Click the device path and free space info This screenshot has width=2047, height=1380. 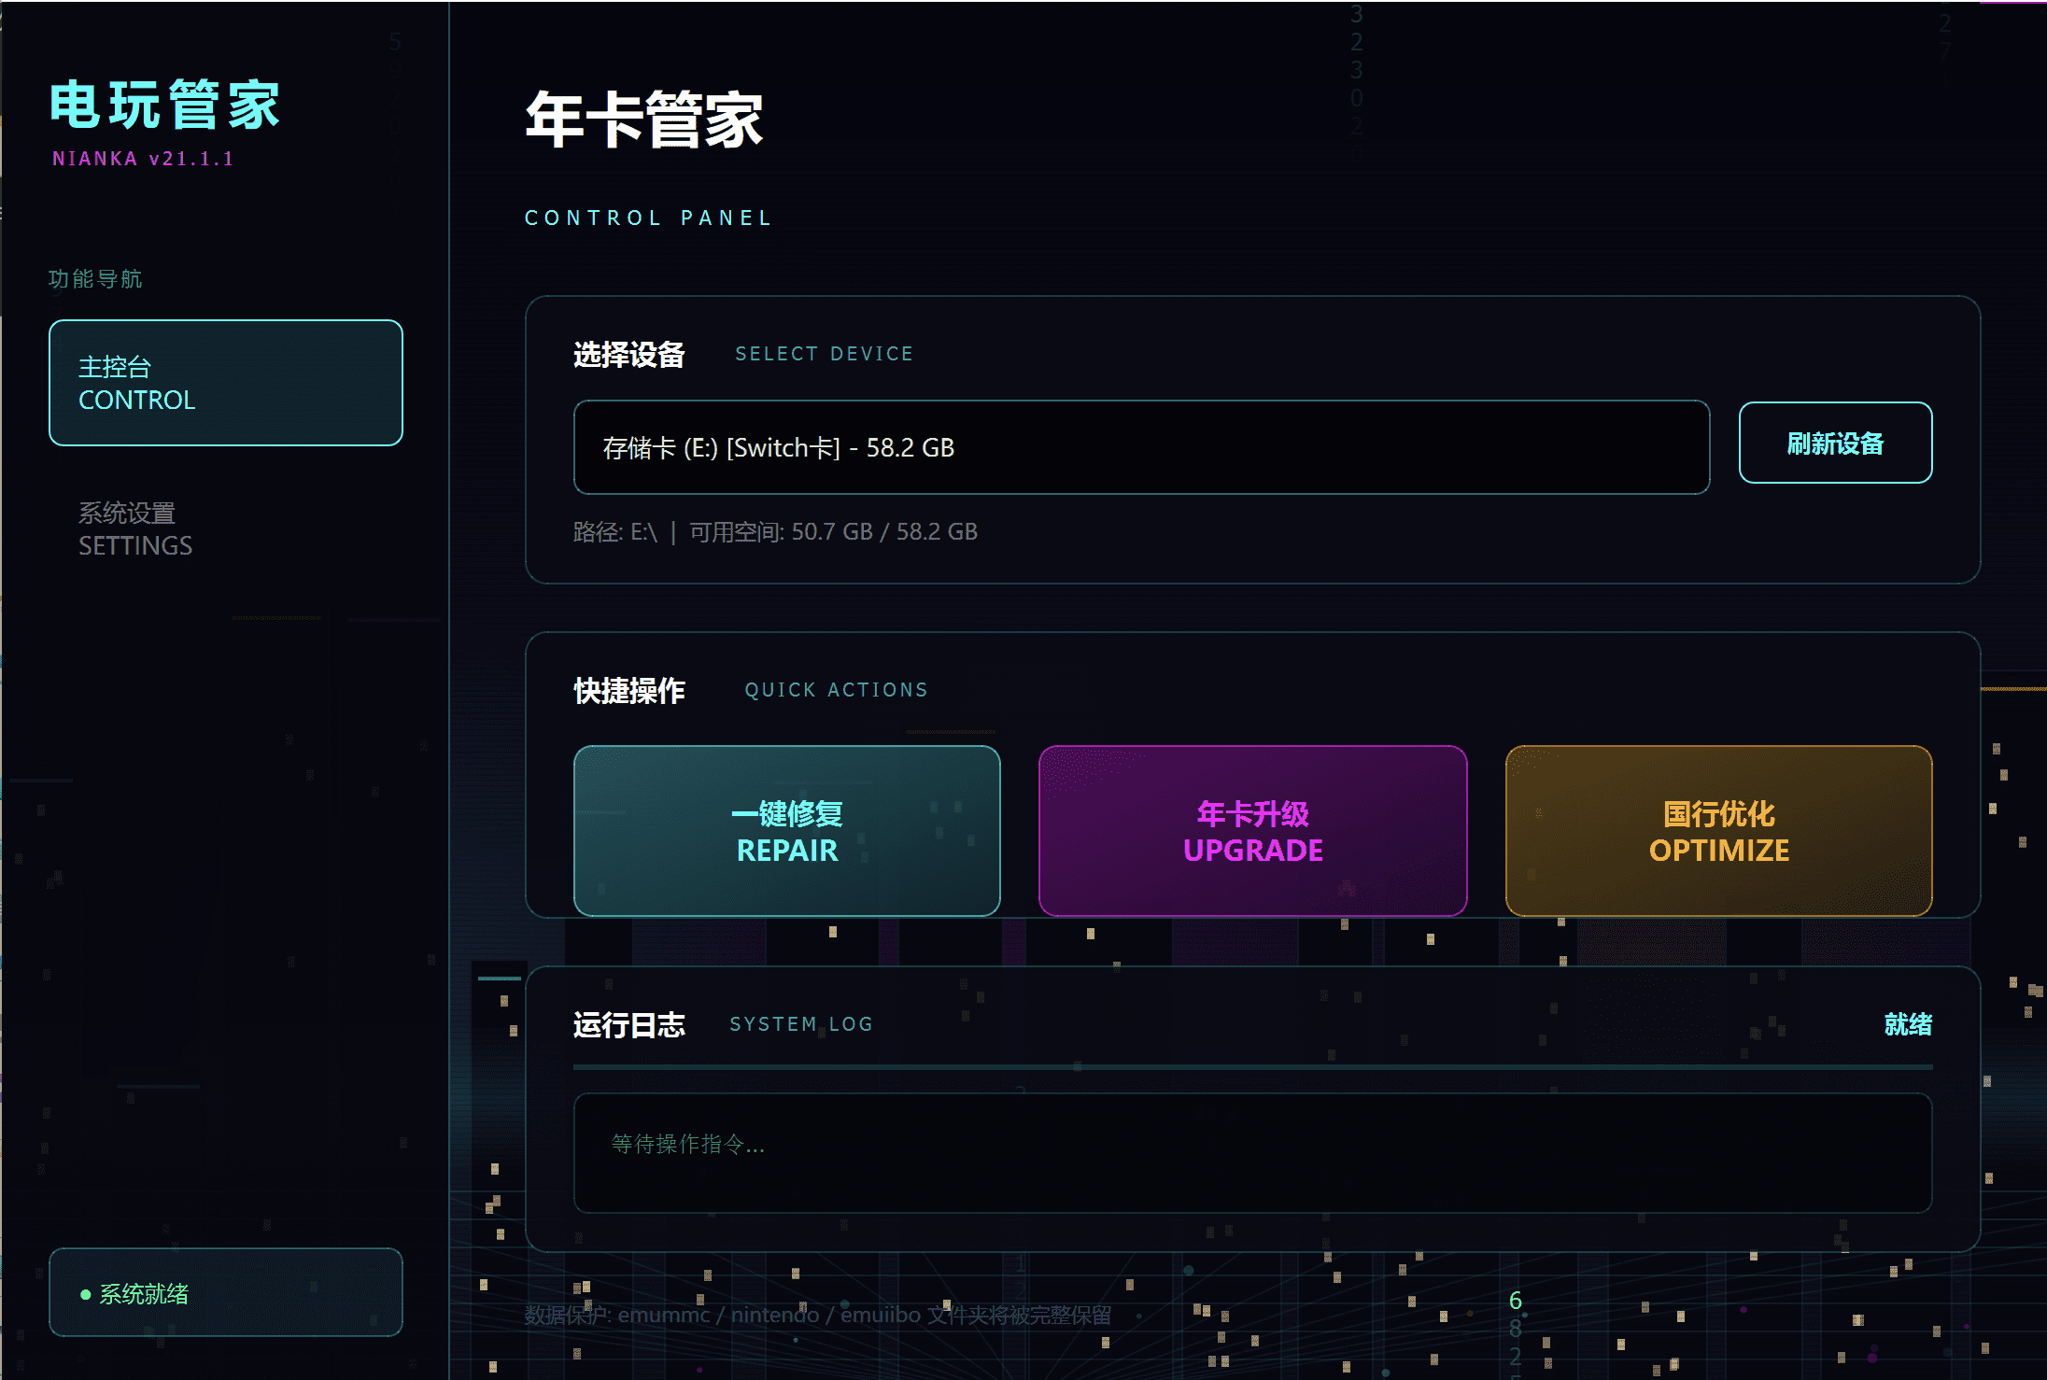click(x=774, y=532)
